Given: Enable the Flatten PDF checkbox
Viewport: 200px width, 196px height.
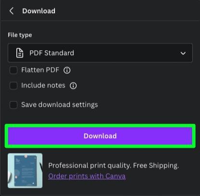Looking at the screenshot, I should [13, 70].
